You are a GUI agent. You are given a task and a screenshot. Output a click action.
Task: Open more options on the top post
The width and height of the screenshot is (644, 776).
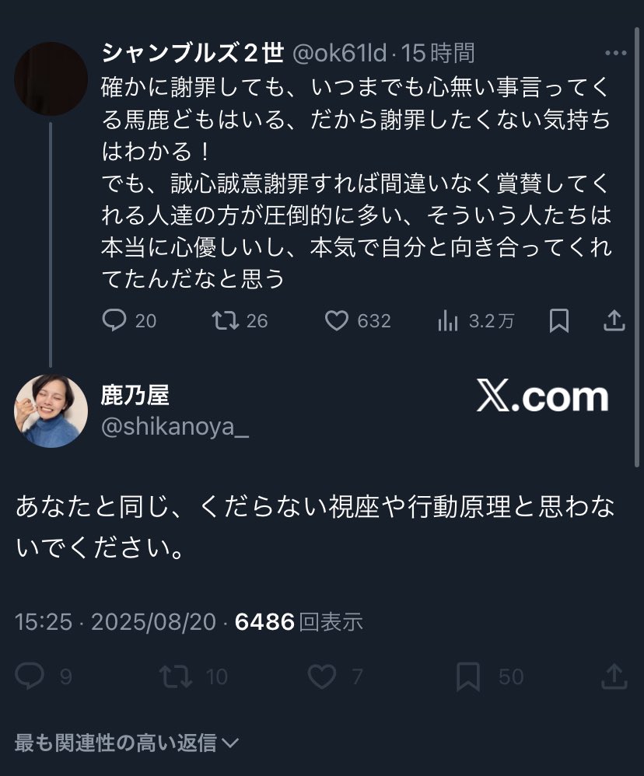coord(614,54)
